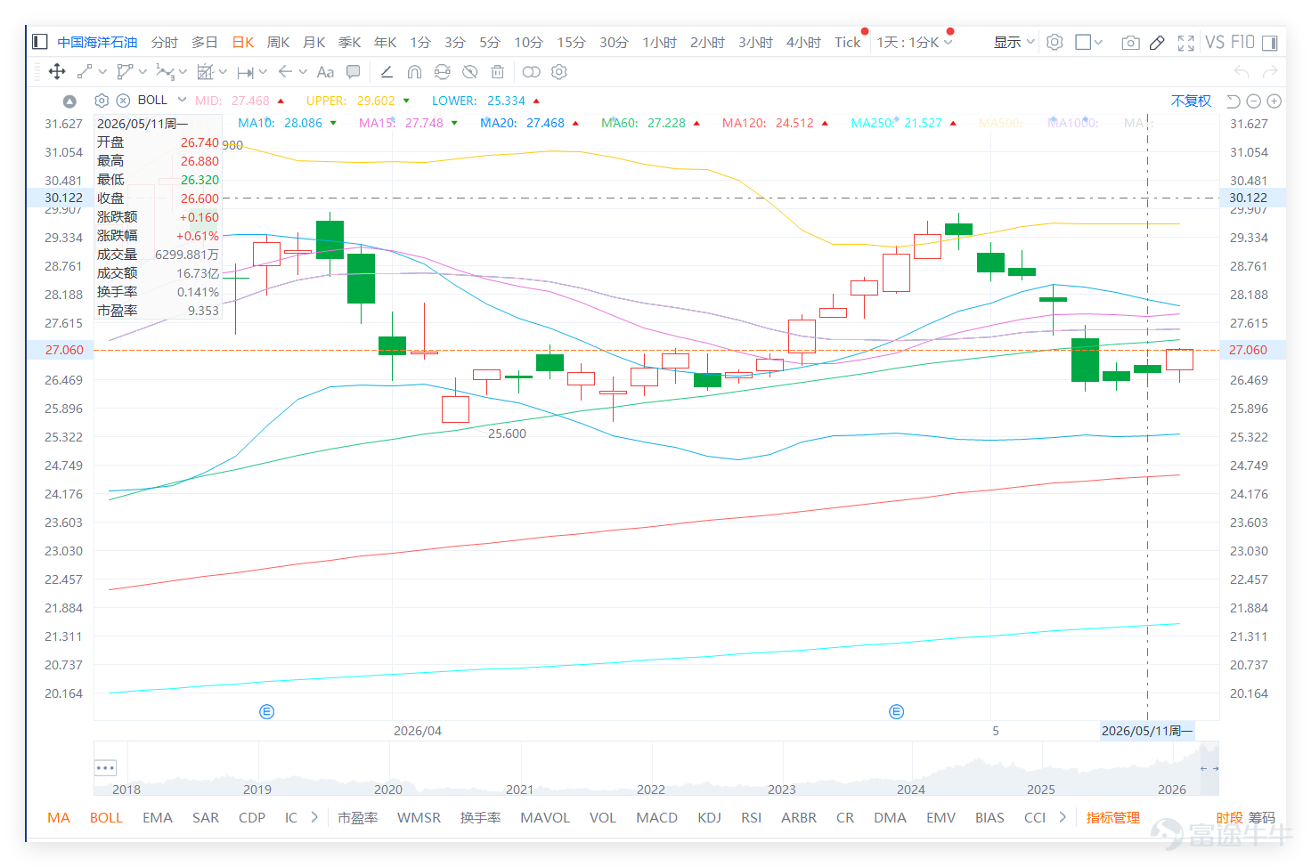
Task: Open the VS compare button
Action: tap(1215, 42)
